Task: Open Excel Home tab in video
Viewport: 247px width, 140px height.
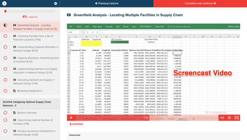Action: [x=79, y=27]
